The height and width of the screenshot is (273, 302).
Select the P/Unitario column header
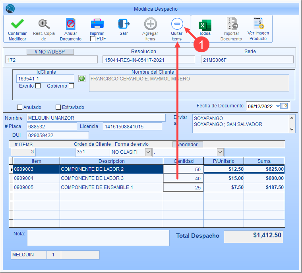[x=224, y=161]
